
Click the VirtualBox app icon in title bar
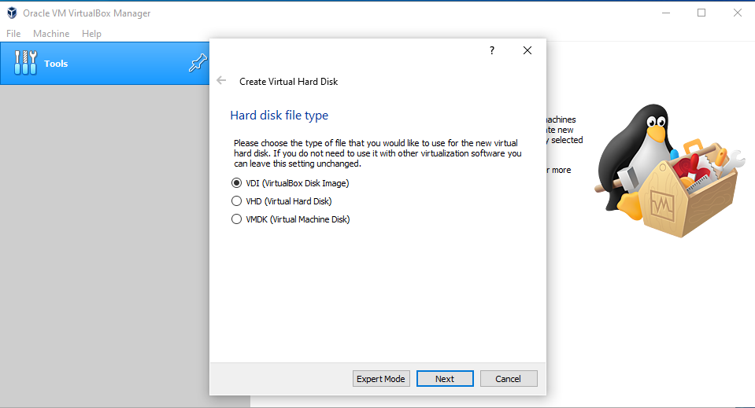[x=12, y=13]
